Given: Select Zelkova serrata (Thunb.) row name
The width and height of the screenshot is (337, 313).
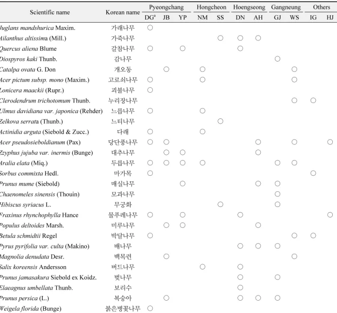Looking at the screenshot, I should (31, 122).
